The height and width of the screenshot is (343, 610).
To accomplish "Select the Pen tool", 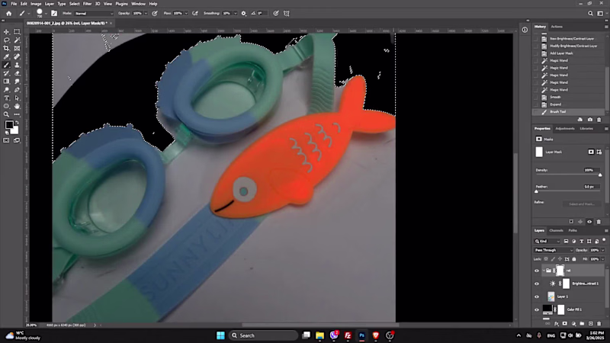I will 17,90.
